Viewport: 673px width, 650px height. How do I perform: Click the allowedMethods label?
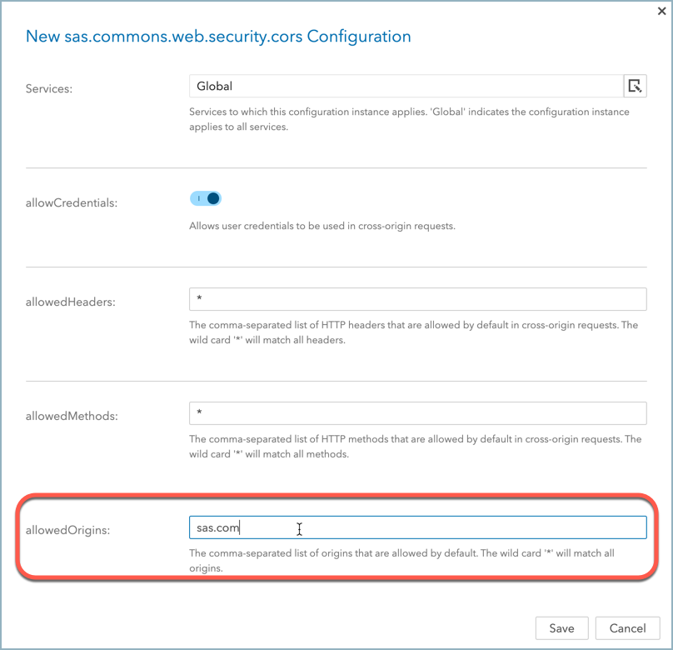(x=72, y=416)
